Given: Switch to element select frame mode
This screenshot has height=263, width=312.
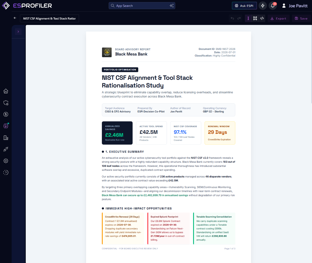Looking at the screenshot, I should [x=255, y=18].
